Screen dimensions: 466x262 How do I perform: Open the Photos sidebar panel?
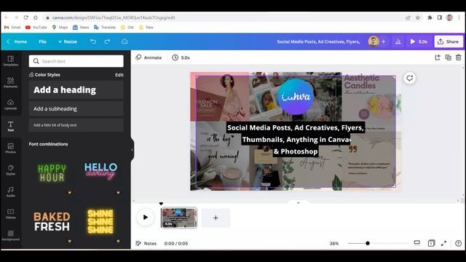[x=11, y=148]
